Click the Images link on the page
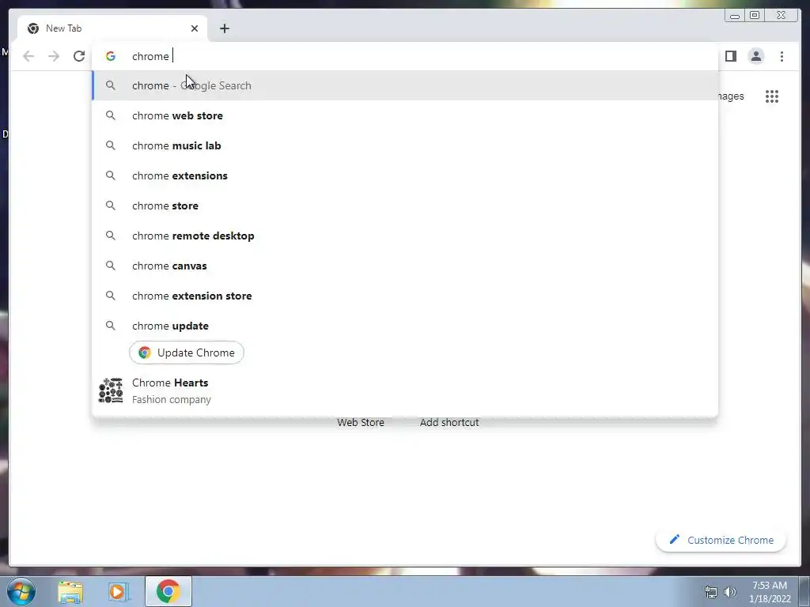This screenshot has width=810, height=607. click(731, 96)
